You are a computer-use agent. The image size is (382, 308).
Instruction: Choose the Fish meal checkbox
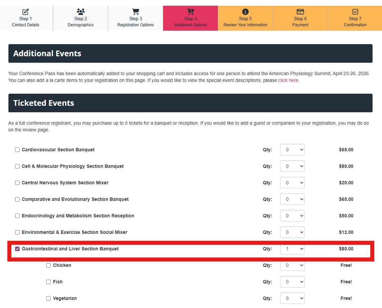[x=49, y=282]
